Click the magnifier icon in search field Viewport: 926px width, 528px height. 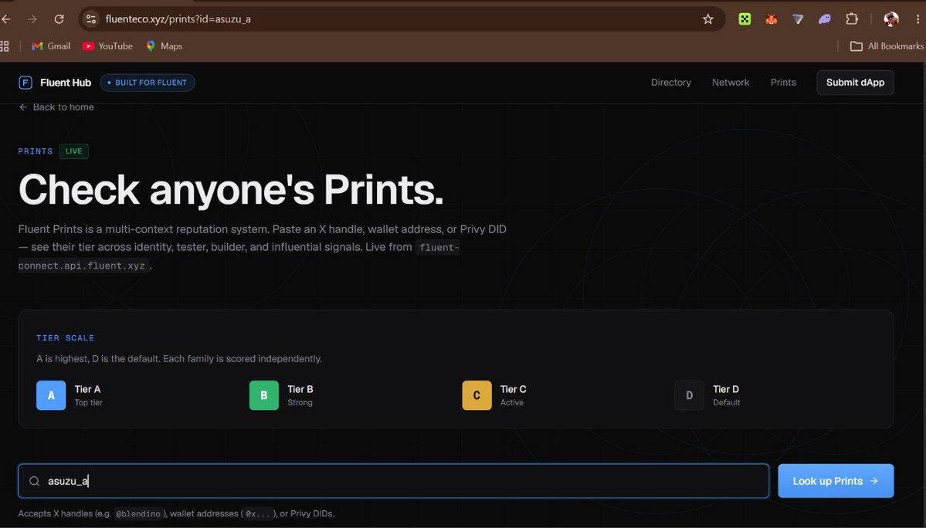(34, 481)
